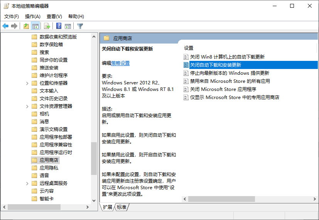Toggle the Show/Hide action pane icon
Screen dimensions: 319x220
(x=68, y=26)
